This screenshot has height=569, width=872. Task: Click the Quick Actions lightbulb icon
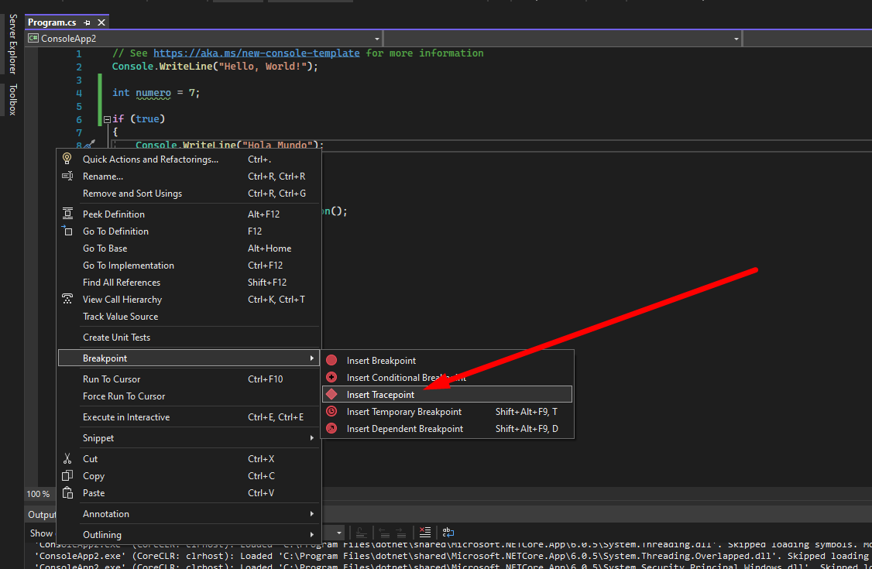[x=67, y=159]
